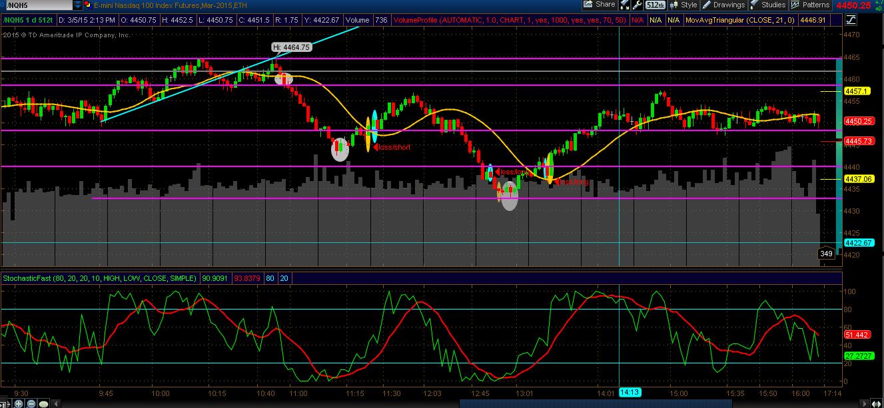
Task: Click the 51.442 stochastic value label
Action: [x=857, y=335]
